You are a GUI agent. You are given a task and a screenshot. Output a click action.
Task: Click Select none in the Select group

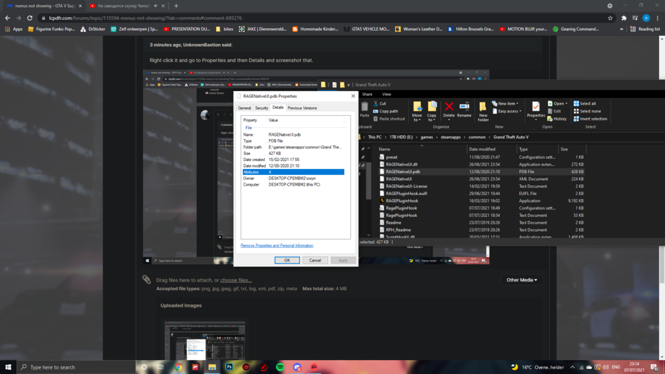(x=587, y=111)
